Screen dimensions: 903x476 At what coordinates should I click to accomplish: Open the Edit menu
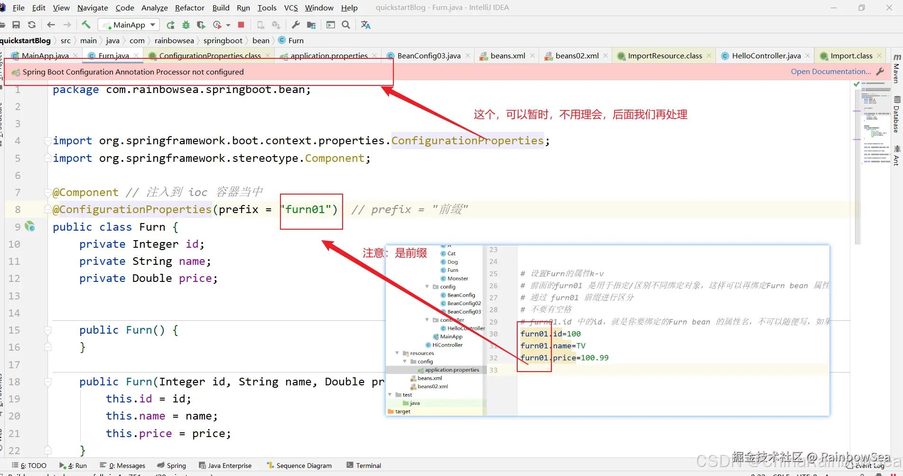(39, 8)
